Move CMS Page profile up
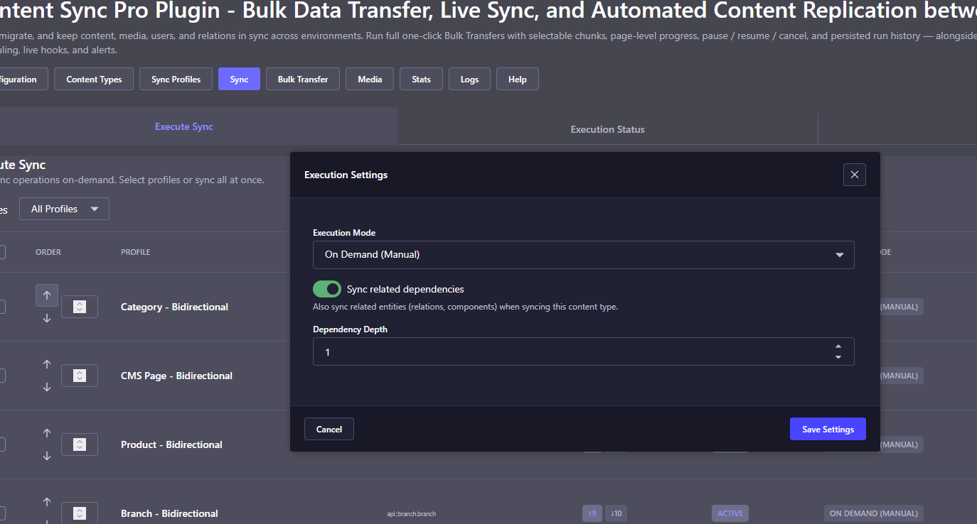Viewport: 977px width, 524px height. click(x=47, y=364)
